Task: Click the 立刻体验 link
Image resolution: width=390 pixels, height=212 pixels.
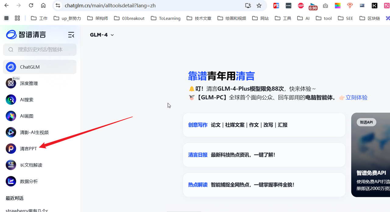Action: [356, 97]
